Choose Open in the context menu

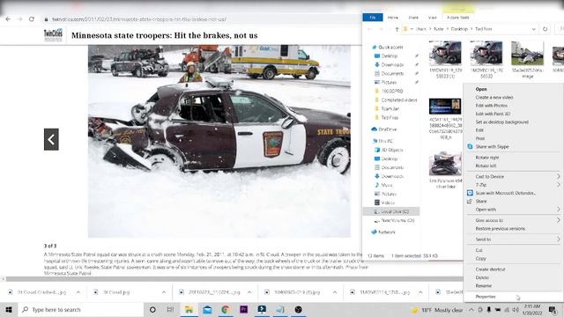pyautogui.click(x=481, y=89)
